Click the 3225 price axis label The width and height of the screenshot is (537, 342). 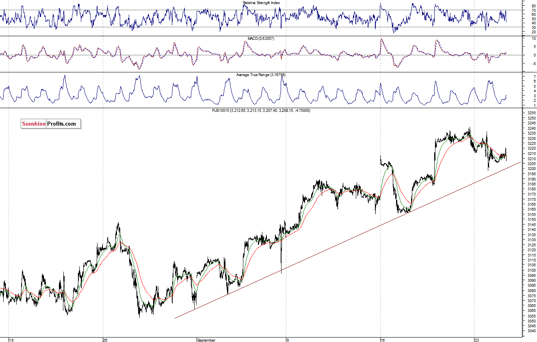(531, 144)
